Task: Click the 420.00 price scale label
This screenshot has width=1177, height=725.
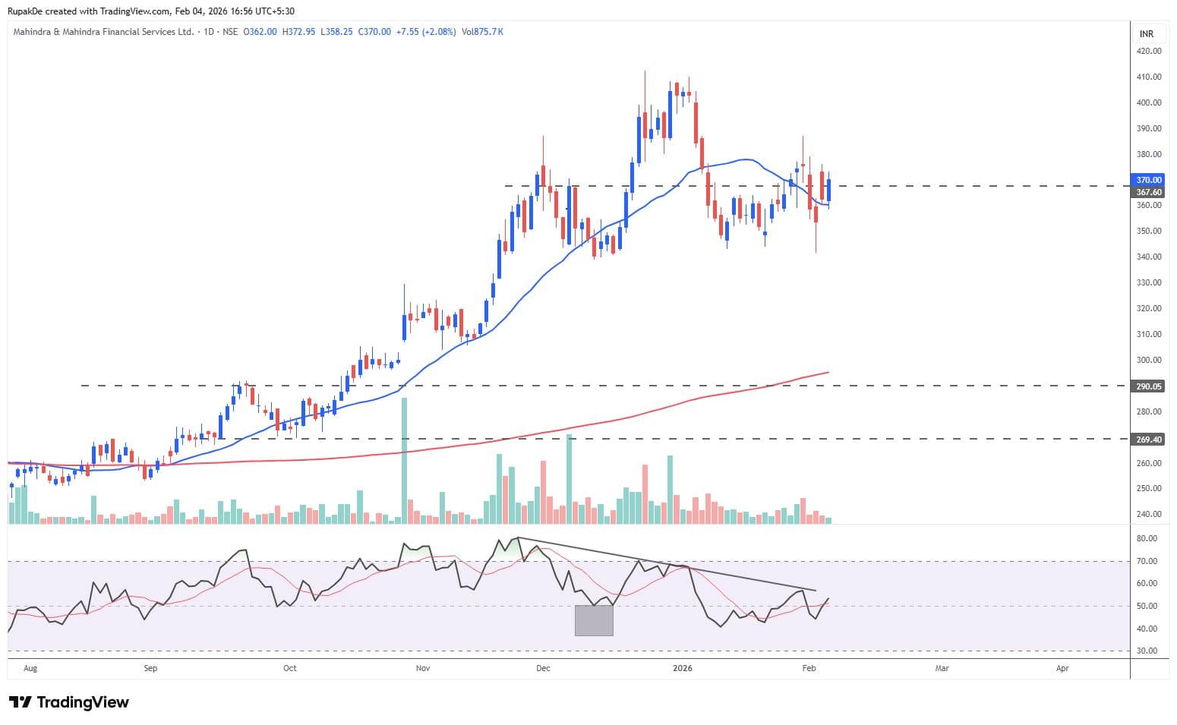Action: [x=1149, y=51]
